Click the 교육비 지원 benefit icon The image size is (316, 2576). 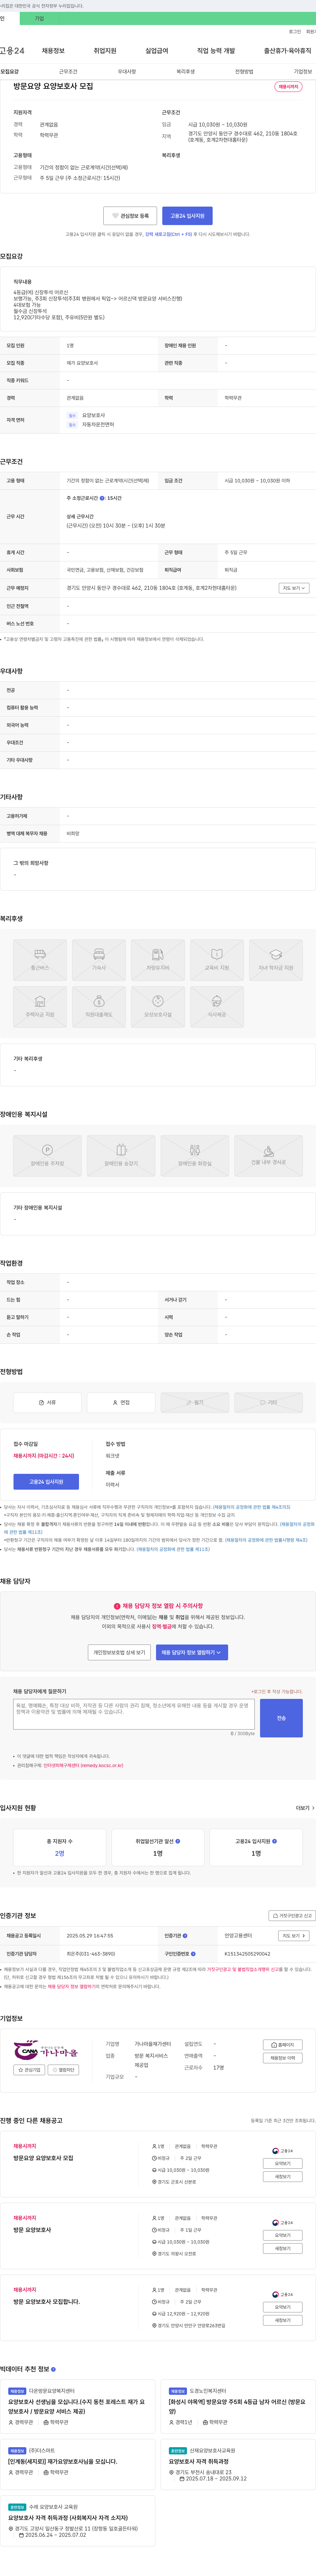[x=217, y=960]
